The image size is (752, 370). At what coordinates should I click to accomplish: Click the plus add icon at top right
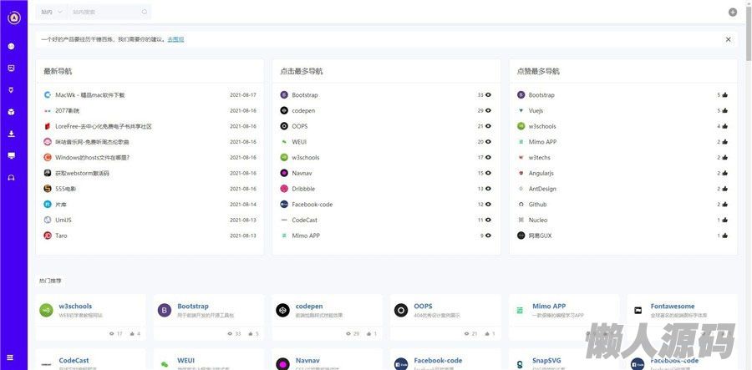coord(732,13)
